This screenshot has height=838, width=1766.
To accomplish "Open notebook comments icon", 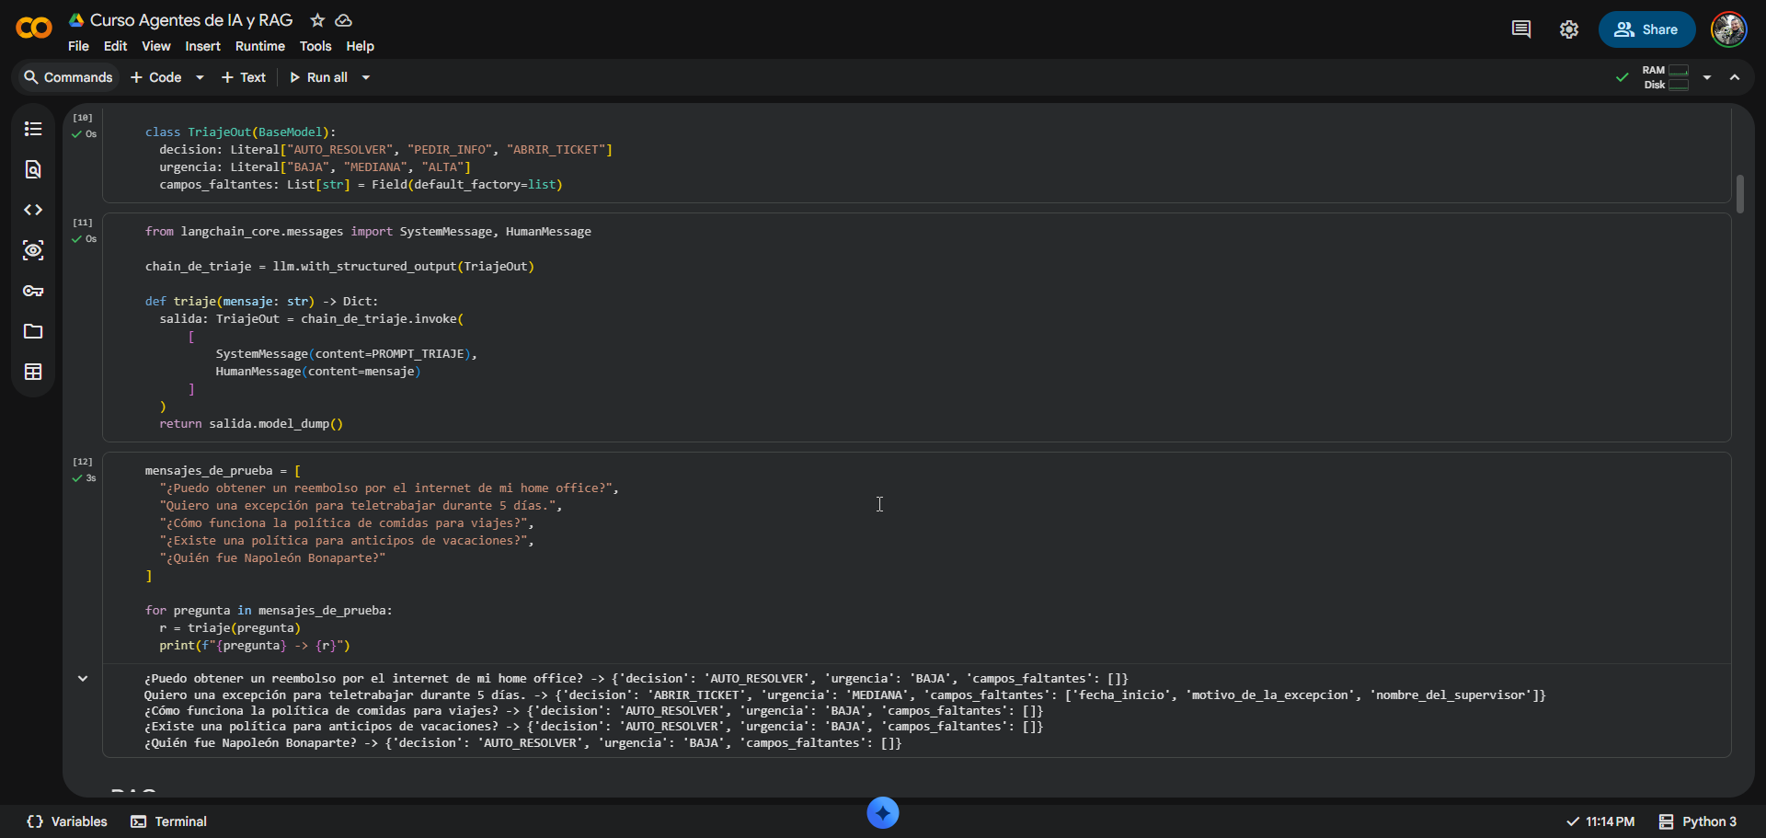I will point(1521,29).
